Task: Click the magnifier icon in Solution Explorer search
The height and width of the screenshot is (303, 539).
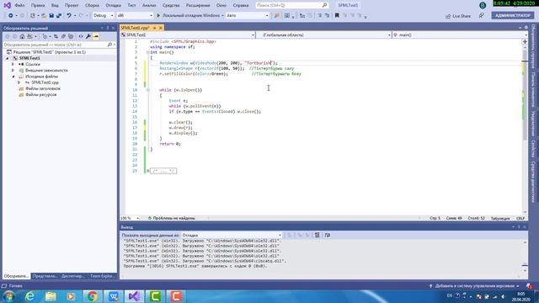Action: [x=109, y=45]
